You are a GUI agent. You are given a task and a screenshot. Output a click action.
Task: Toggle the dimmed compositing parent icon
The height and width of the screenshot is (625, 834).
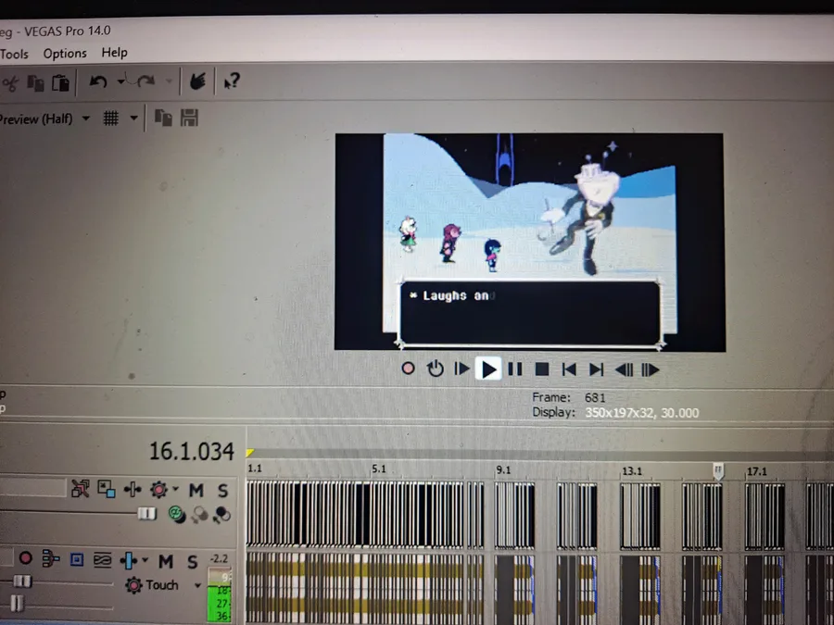(x=200, y=514)
